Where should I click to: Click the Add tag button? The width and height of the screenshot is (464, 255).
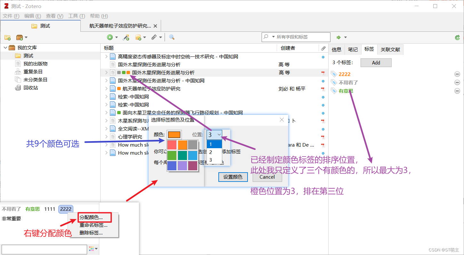tap(376, 63)
